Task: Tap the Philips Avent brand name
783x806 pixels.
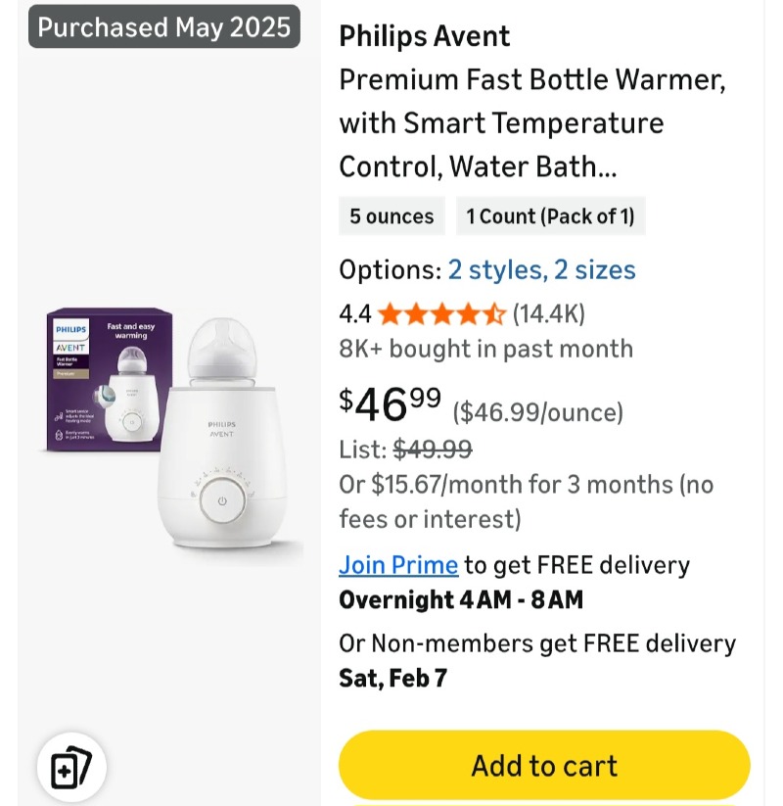Action: pyautogui.click(x=424, y=36)
